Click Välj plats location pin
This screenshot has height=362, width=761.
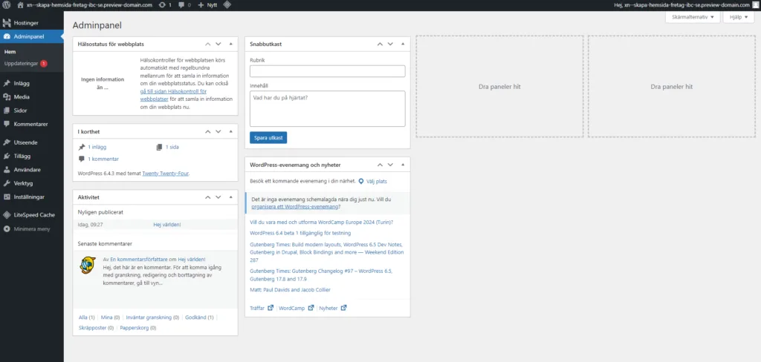coord(360,181)
